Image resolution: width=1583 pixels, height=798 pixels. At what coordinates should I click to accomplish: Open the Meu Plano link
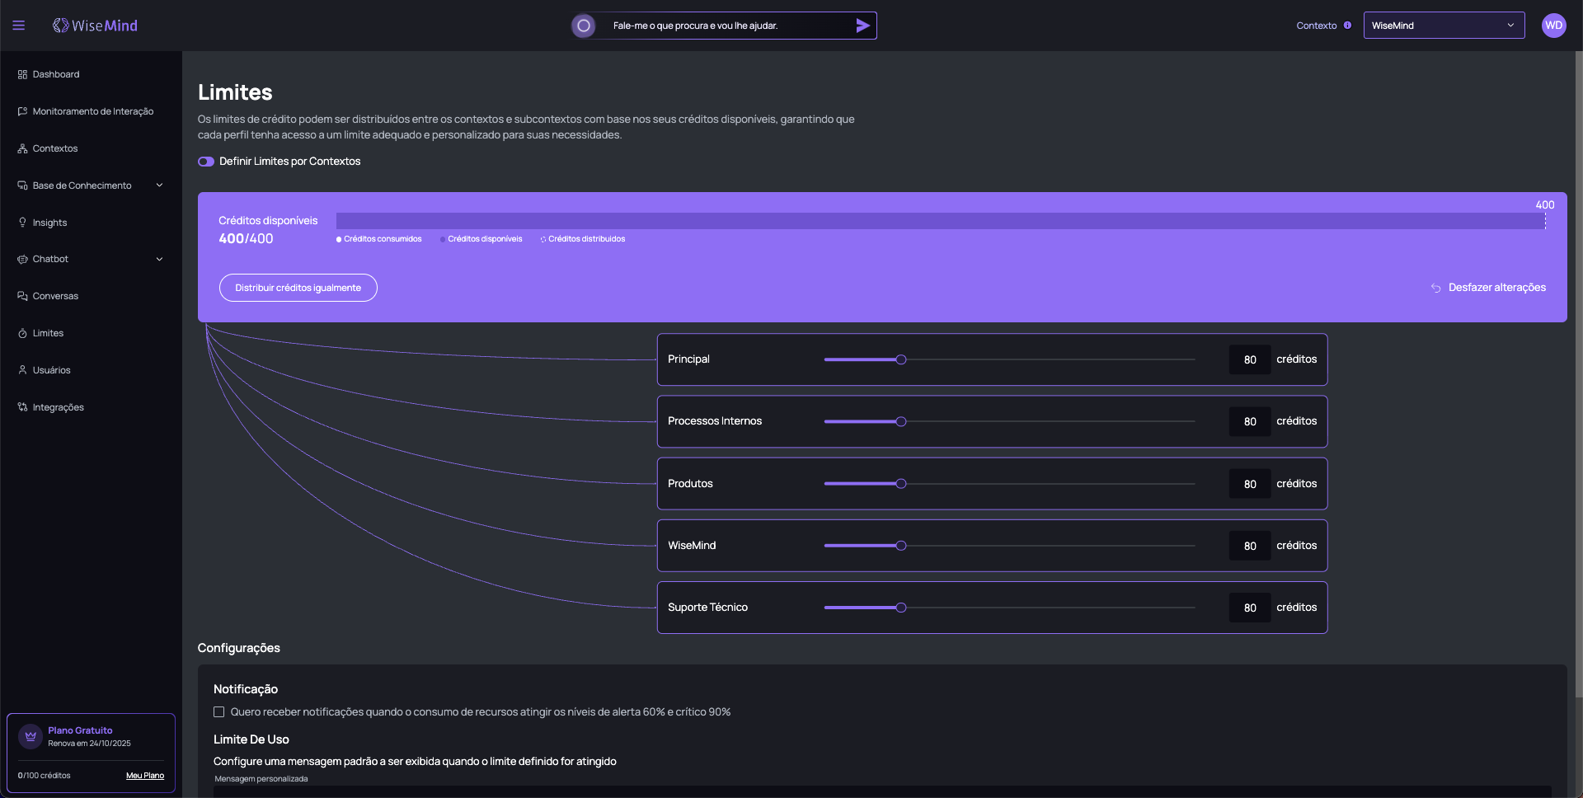(145, 776)
